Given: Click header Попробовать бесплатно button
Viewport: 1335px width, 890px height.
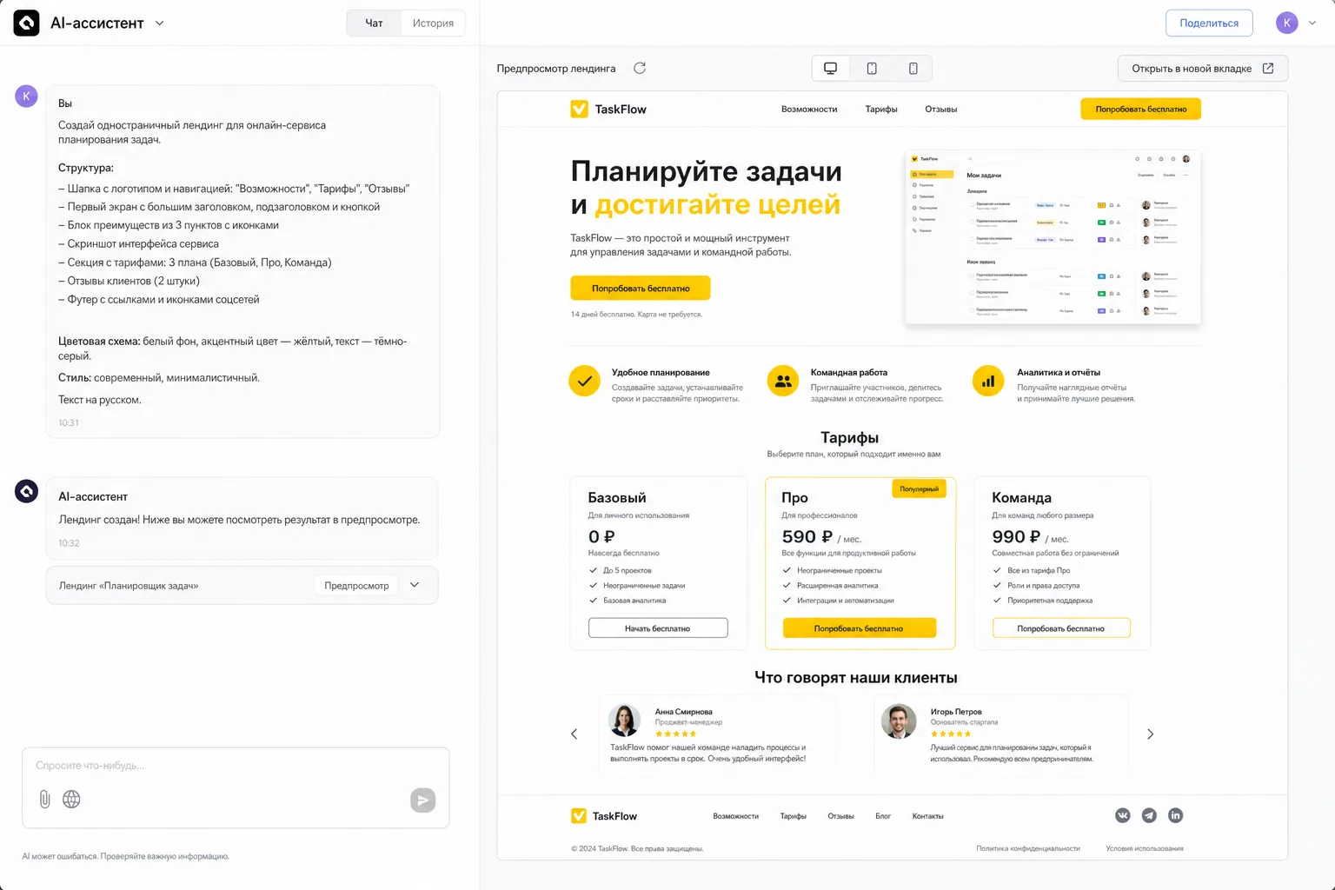Looking at the screenshot, I should 1140,109.
